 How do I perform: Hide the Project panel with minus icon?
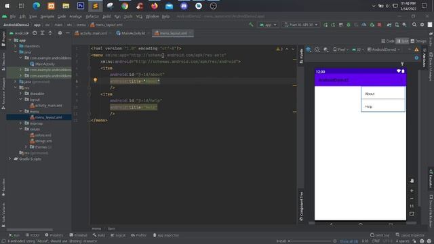(x=68, y=33)
